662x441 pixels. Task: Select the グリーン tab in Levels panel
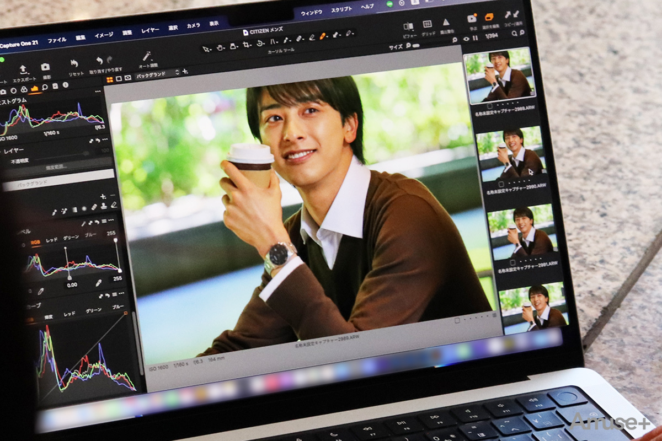click(71, 238)
